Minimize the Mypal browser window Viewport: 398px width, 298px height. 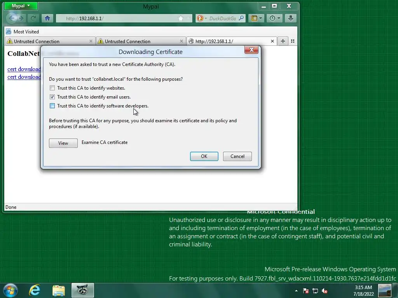click(x=264, y=6)
